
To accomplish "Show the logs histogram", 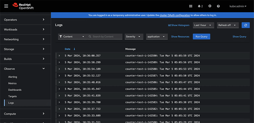I will pyautogui.click(x=179, y=25).
